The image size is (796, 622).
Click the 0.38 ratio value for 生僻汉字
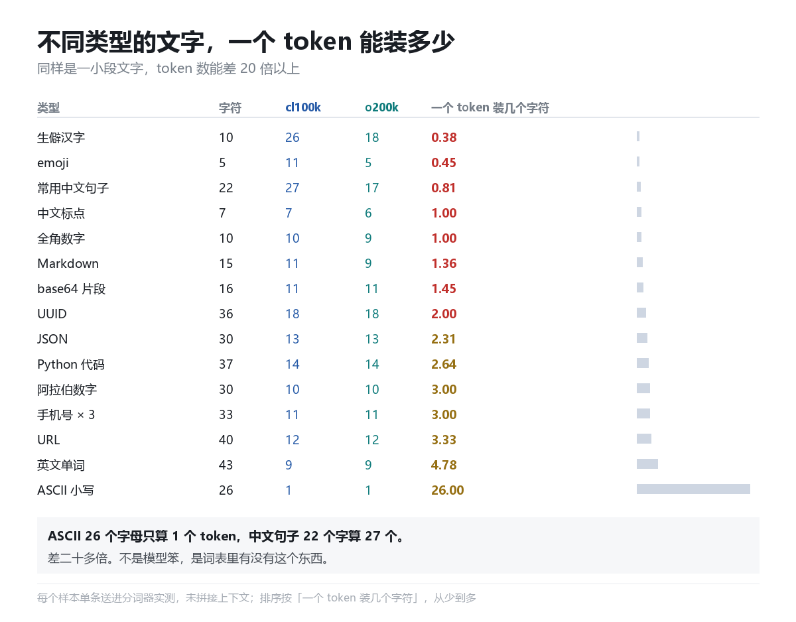click(x=444, y=138)
